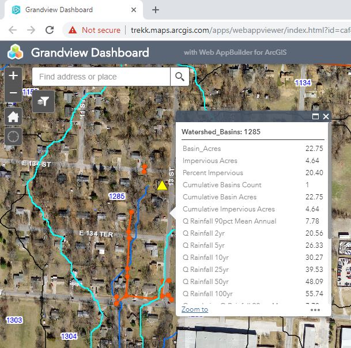Viewport: 351px width, 348px height.
Task: Click basin label 1285 on map
Action: coord(117,196)
